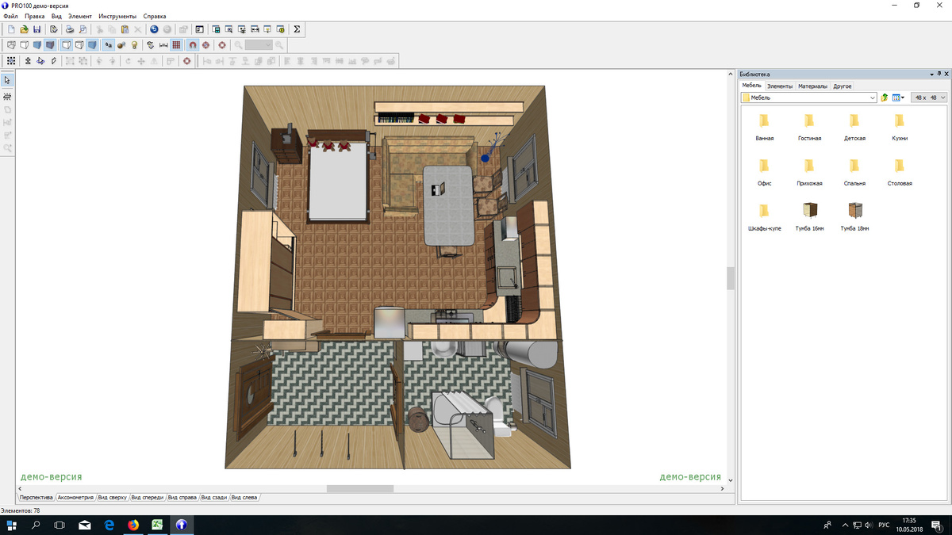Open the Вид menu
The image size is (952, 535).
[x=56, y=16]
